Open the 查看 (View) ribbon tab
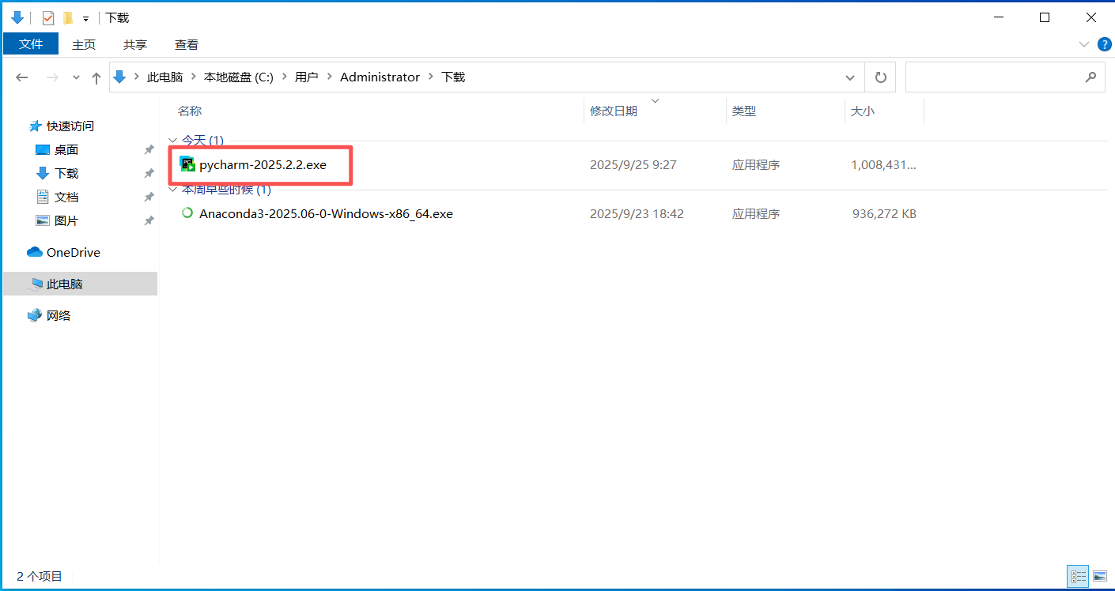The height and width of the screenshot is (591, 1115). pyautogui.click(x=187, y=45)
